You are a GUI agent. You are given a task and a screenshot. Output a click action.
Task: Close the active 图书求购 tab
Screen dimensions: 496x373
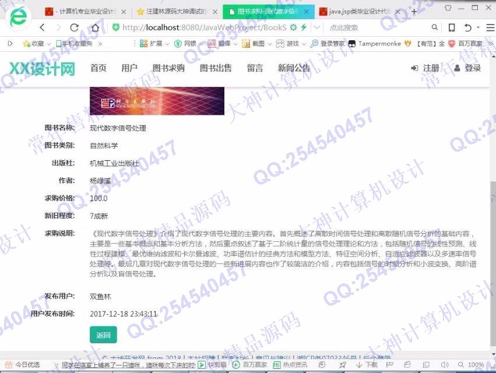click(306, 12)
